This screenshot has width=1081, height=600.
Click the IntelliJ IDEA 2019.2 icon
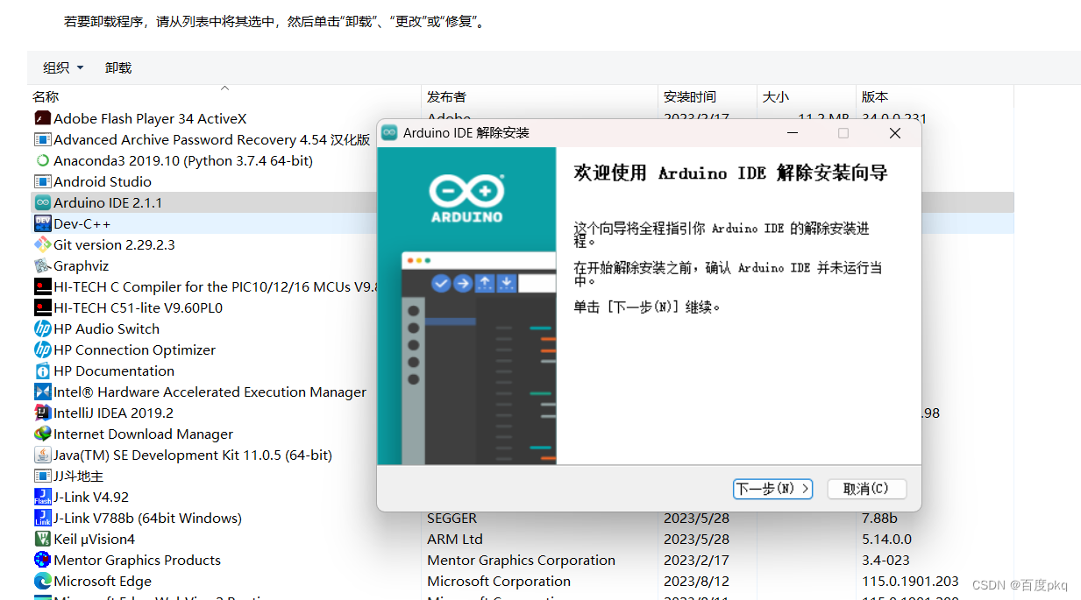42,413
